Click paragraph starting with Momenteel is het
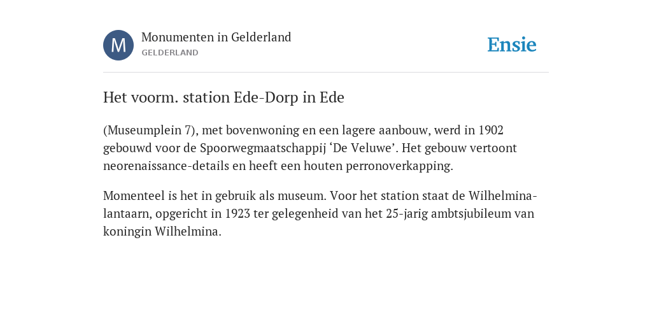652x326 pixels. [x=320, y=213]
